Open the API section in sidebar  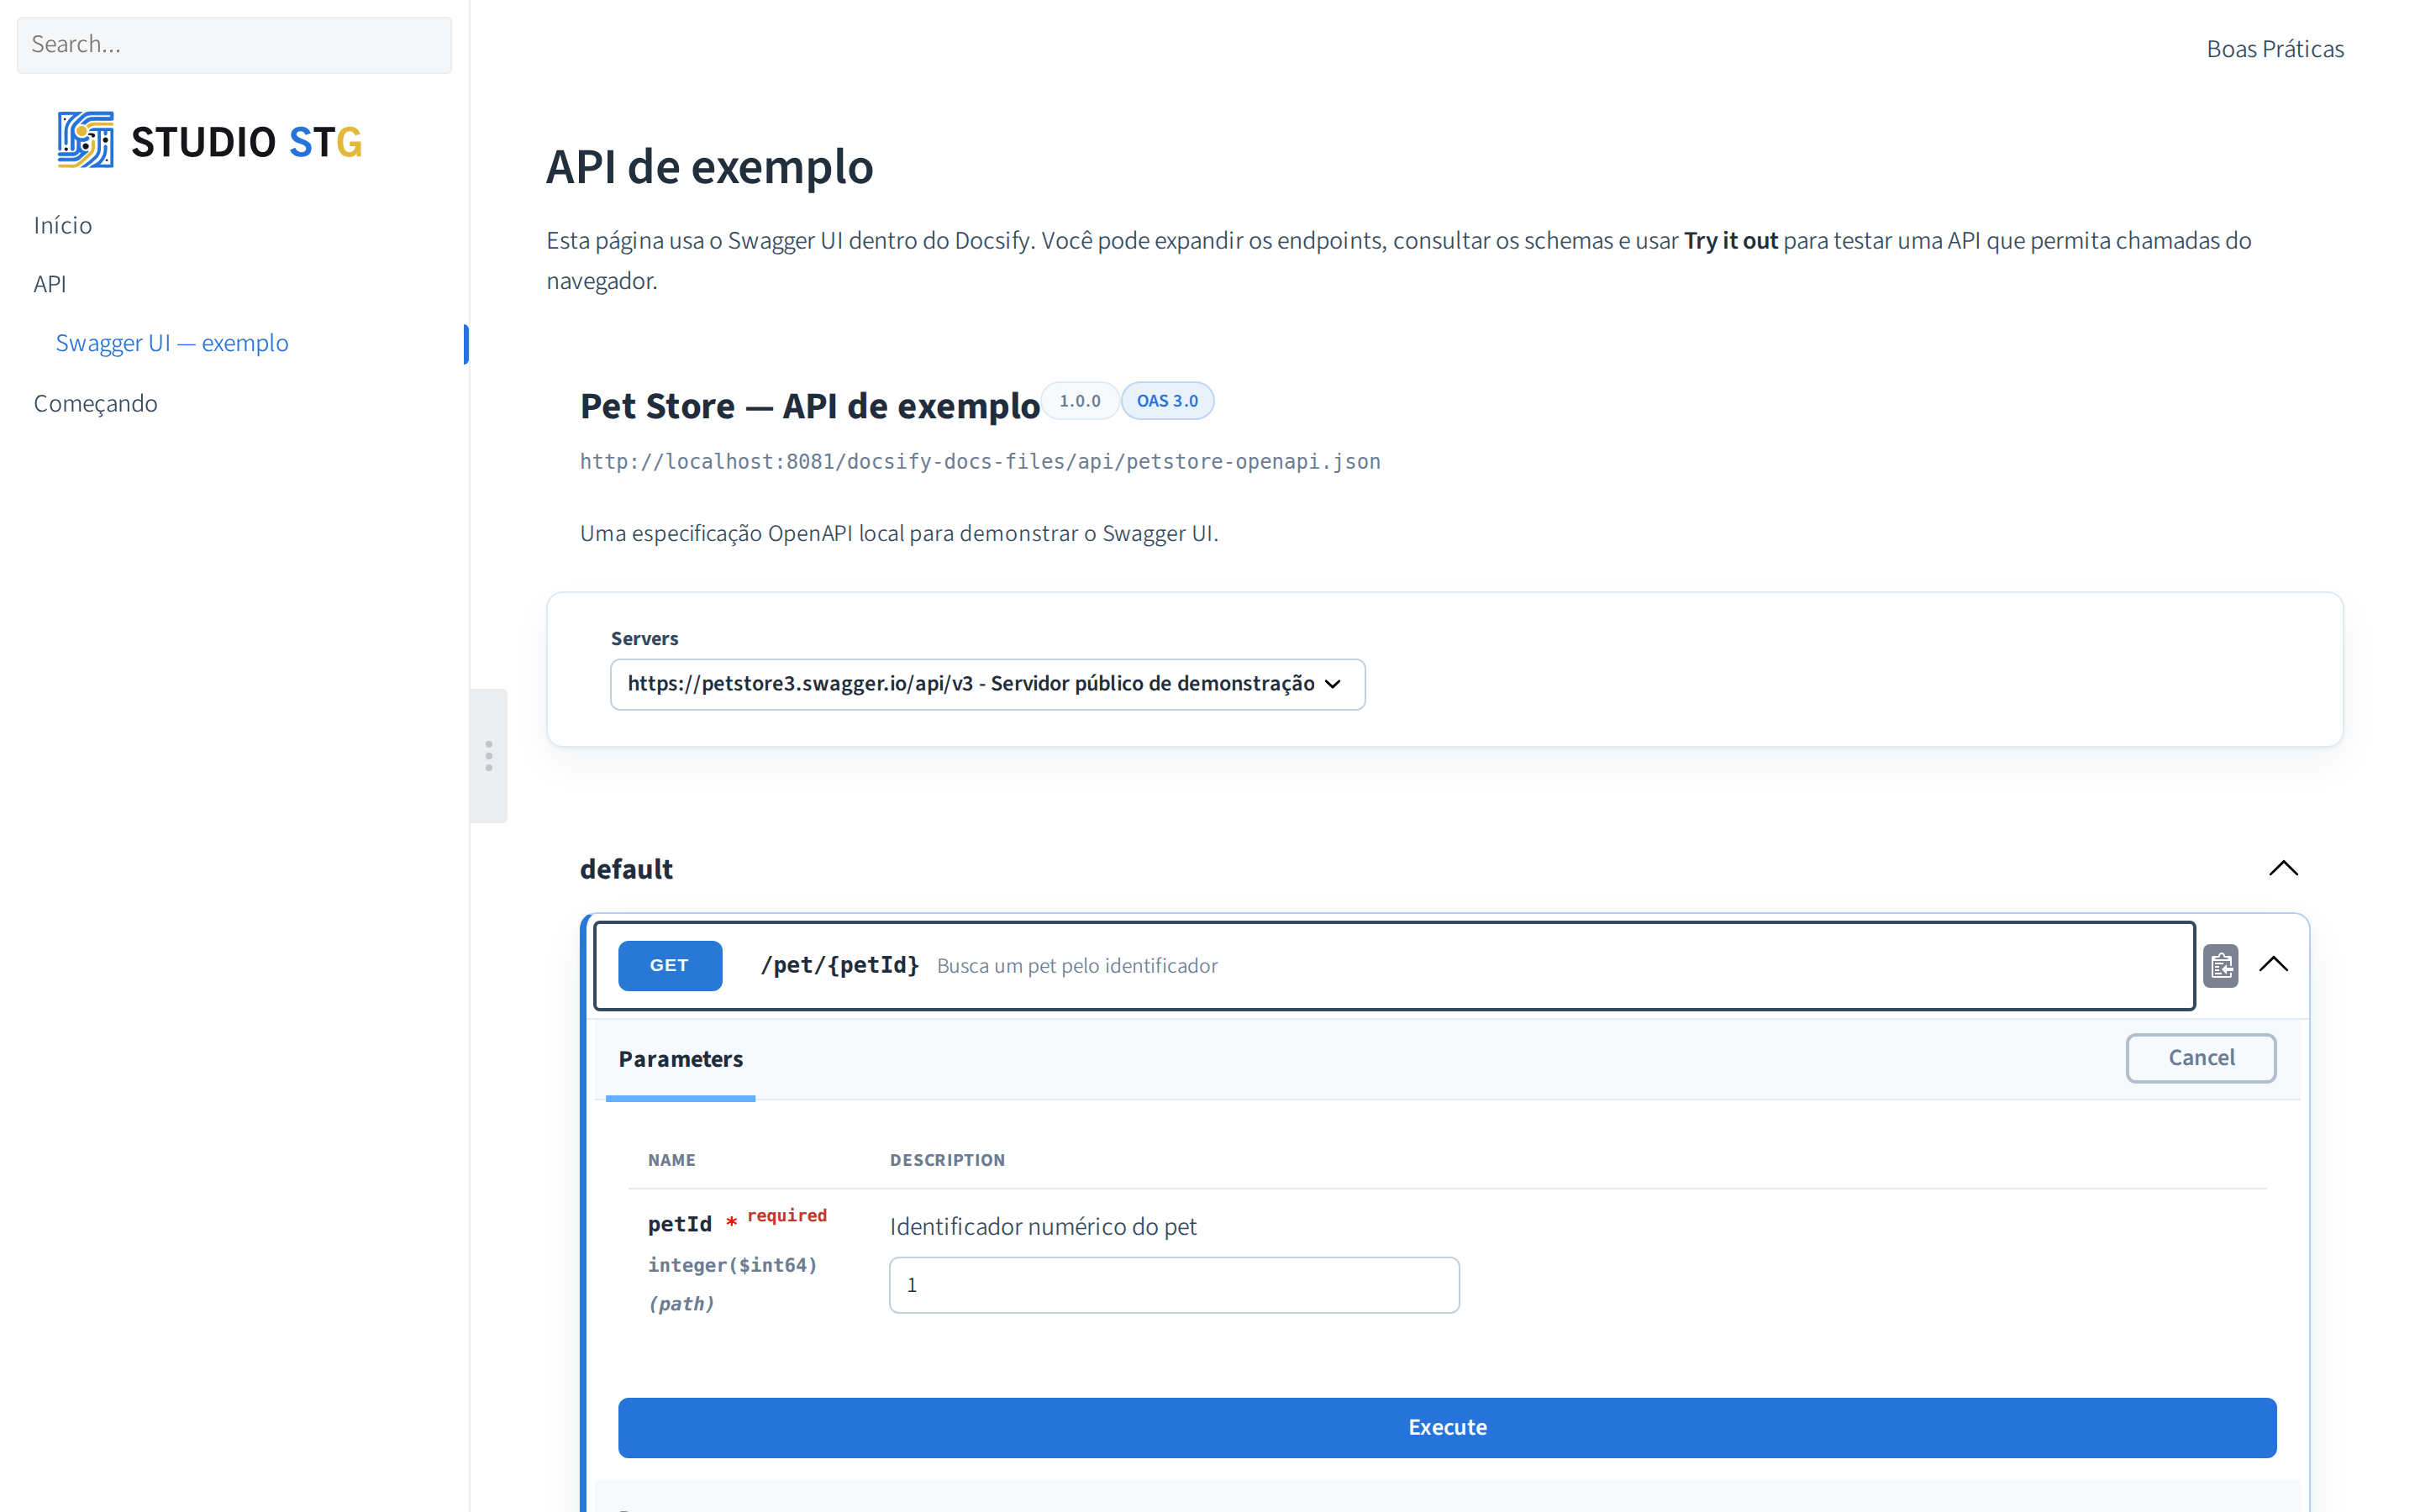[x=50, y=284]
